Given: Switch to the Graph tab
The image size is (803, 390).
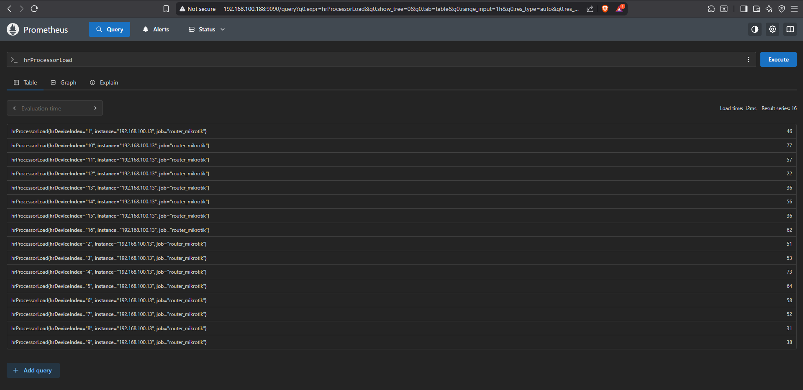Looking at the screenshot, I should 64,82.
